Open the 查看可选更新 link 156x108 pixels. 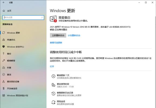(56, 43)
